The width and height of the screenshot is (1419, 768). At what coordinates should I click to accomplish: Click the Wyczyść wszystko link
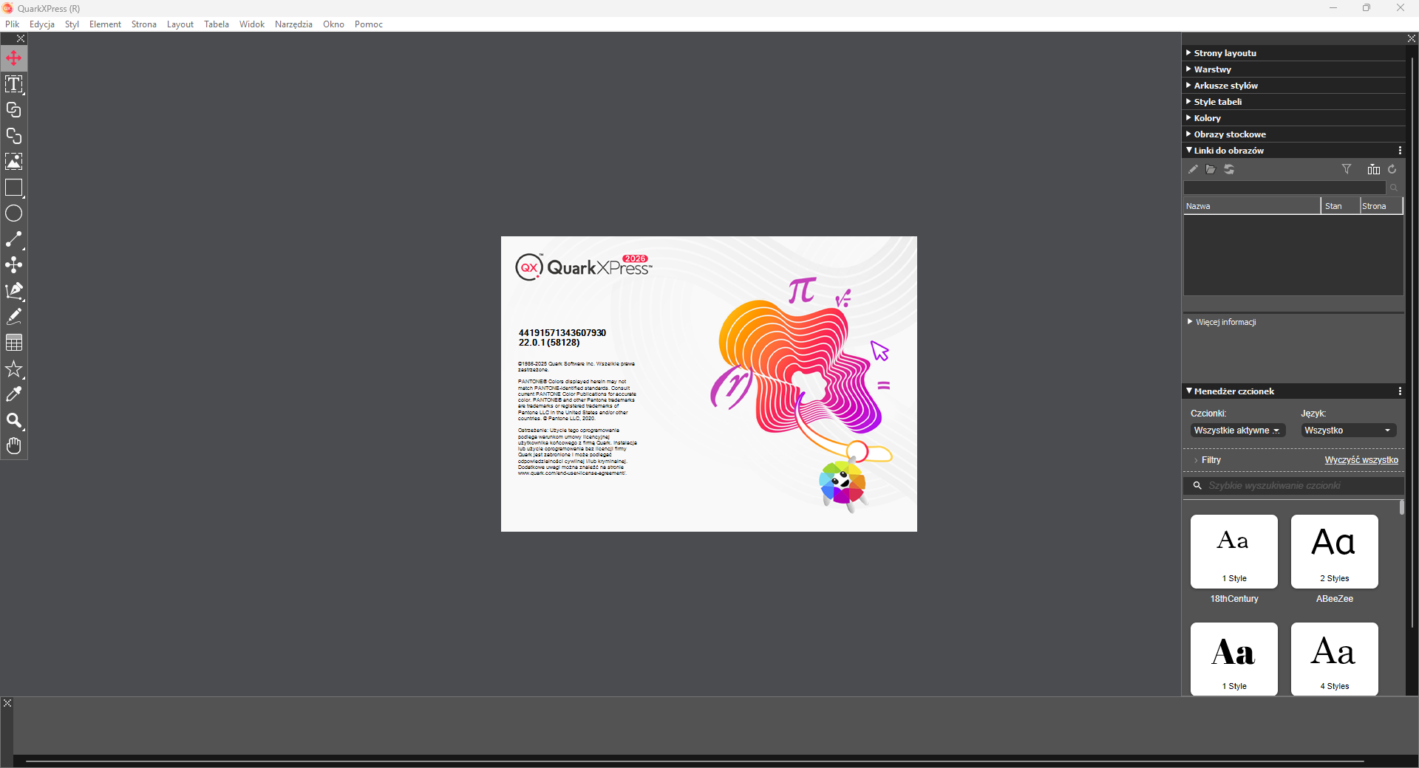(x=1361, y=460)
